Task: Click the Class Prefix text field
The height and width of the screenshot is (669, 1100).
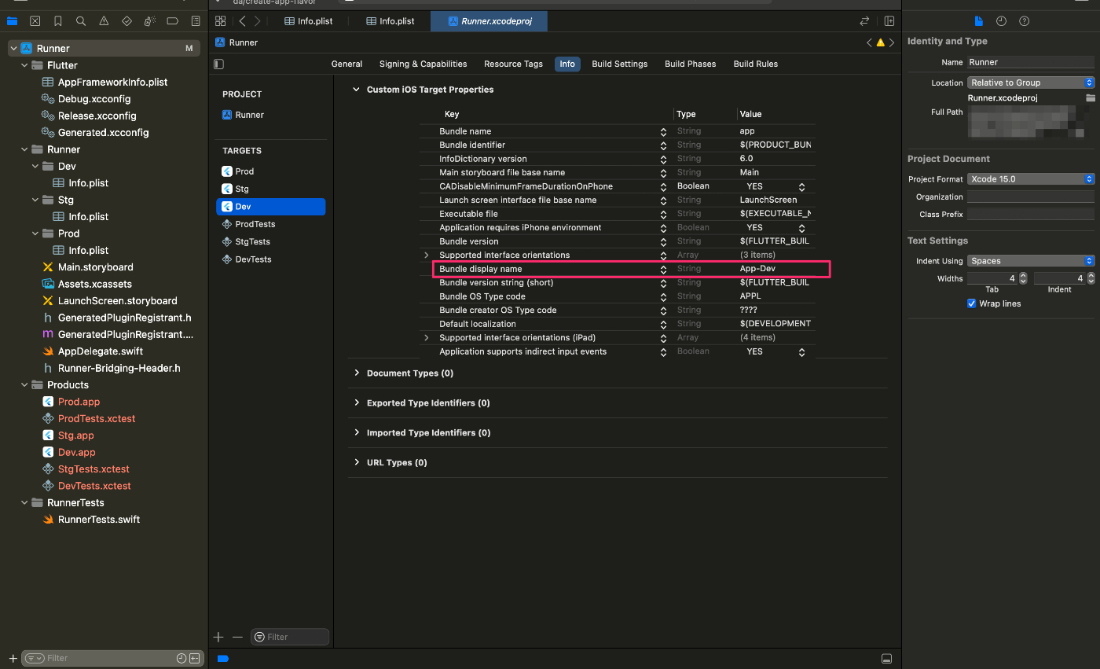Action: tap(1031, 215)
